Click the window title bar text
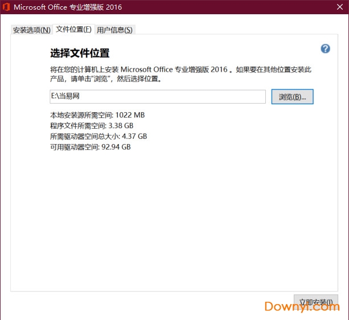The height and width of the screenshot is (320, 349). (67, 7)
